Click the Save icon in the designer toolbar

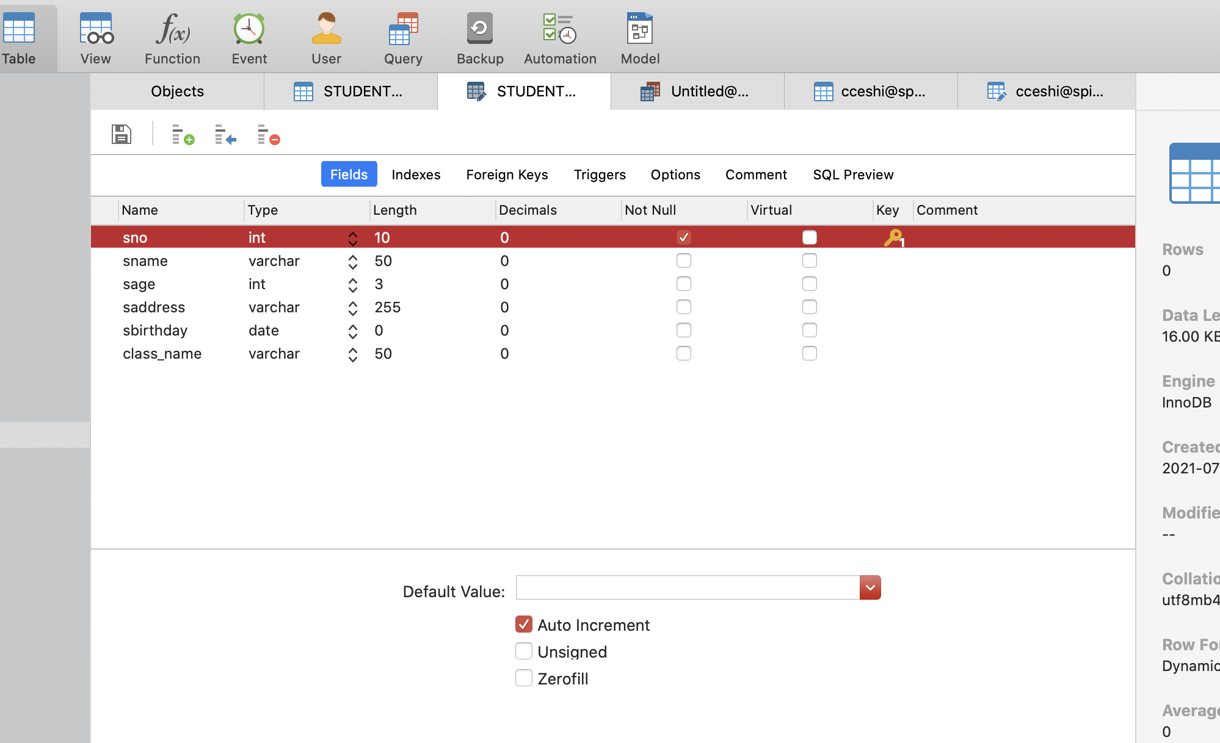[122, 134]
